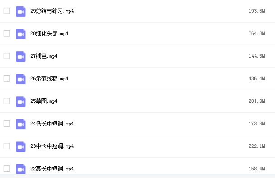
Task: Click video icon of 27铺色.mp4
Action: pyautogui.click(x=21, y=56)
